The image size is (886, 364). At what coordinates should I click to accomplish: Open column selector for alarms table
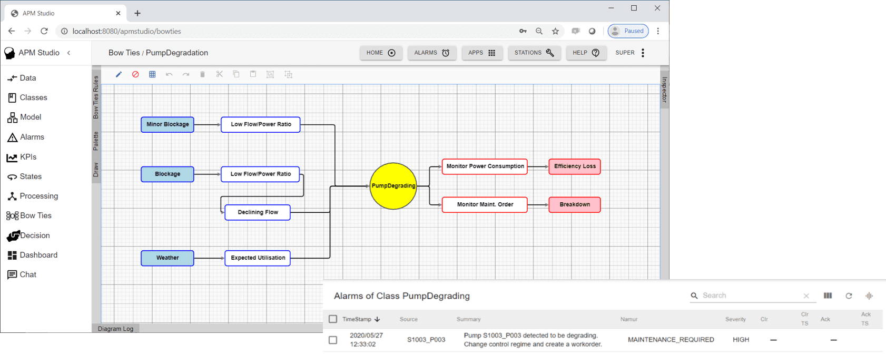click(x=828, y=296)
